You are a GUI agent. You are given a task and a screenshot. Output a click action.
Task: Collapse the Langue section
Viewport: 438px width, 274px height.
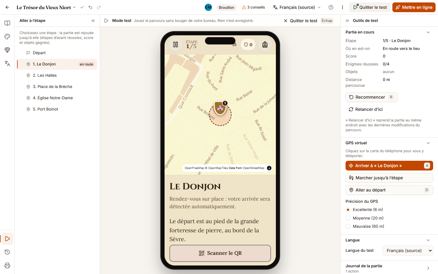[428, 240]
